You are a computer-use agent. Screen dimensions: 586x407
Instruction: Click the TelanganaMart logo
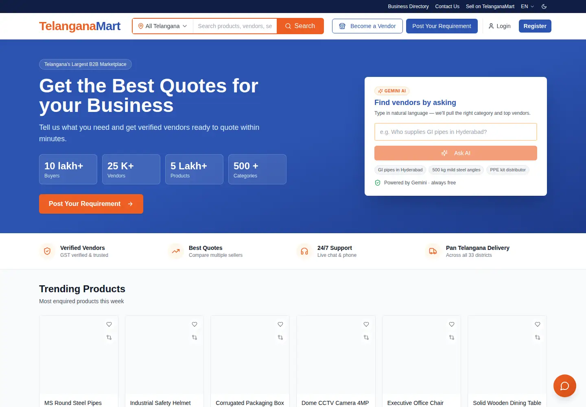coord(80,26)
